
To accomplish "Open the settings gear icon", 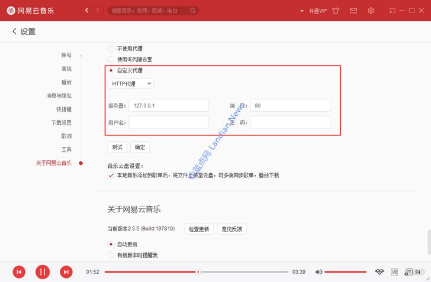I will pos(371,11).
